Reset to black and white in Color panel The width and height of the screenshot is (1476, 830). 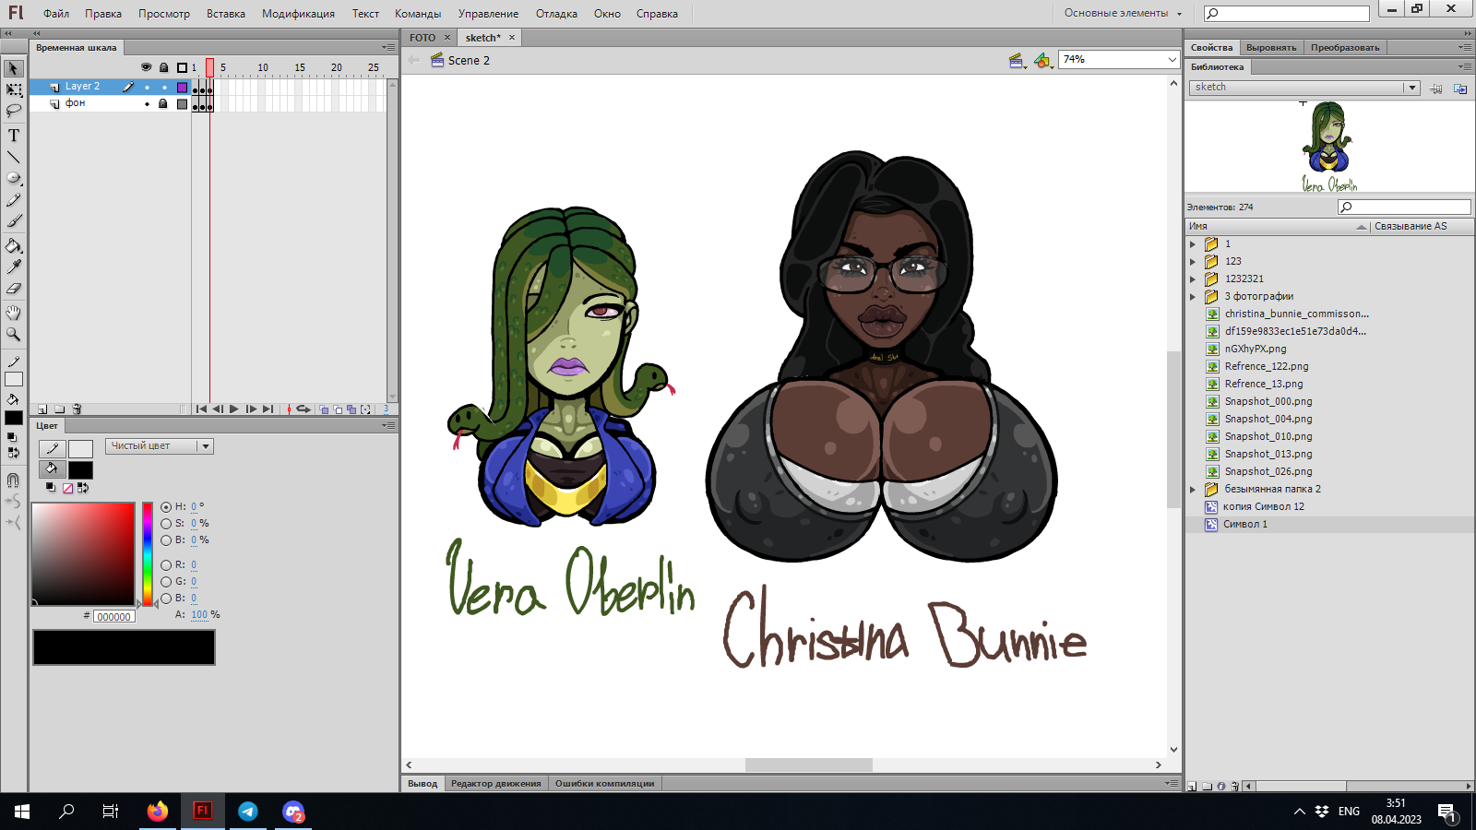[x=51, y=488]
